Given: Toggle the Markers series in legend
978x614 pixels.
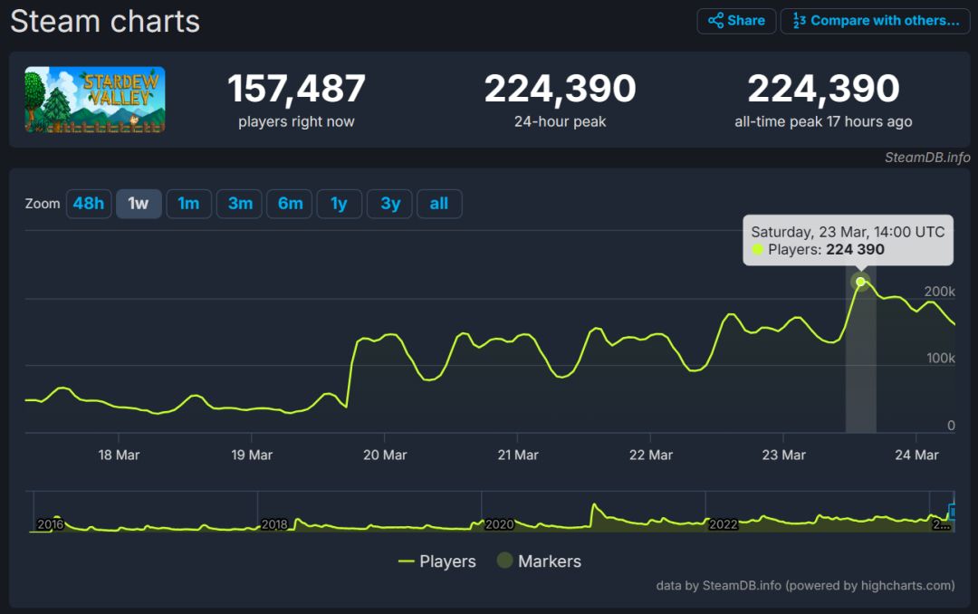Looking at the screenshot, I should (539, 561).
